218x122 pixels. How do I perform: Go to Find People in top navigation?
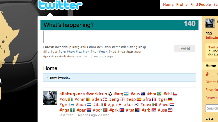(201, 4)
